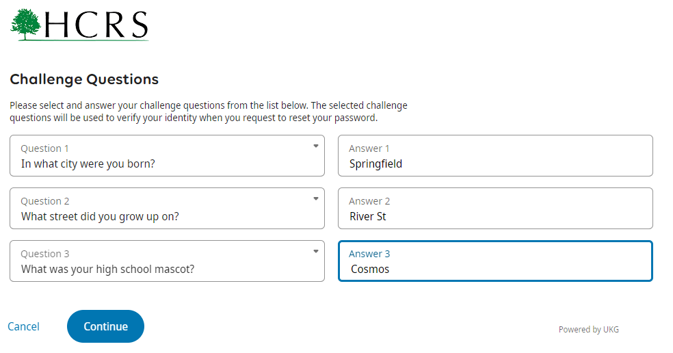The height and width of the screenshot is (353, 673).
Task: Click the green tree icon in the HCRS logo
Action: [x=26, y=24]
